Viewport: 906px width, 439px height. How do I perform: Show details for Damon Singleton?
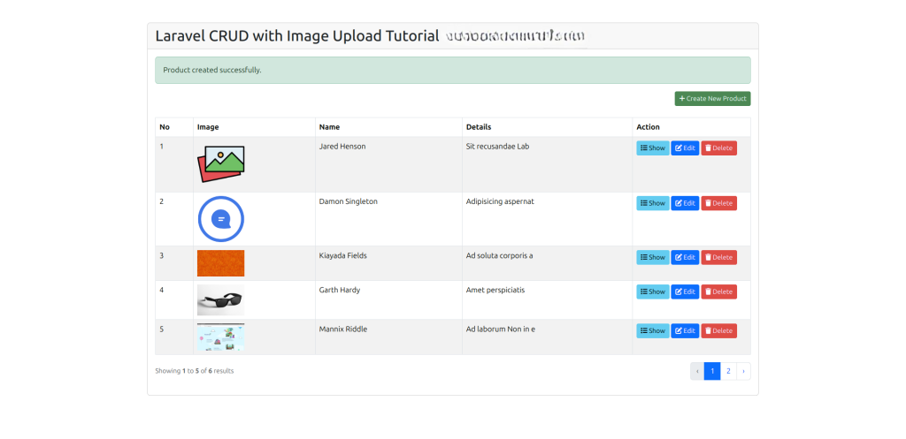[x=653, y=203]
